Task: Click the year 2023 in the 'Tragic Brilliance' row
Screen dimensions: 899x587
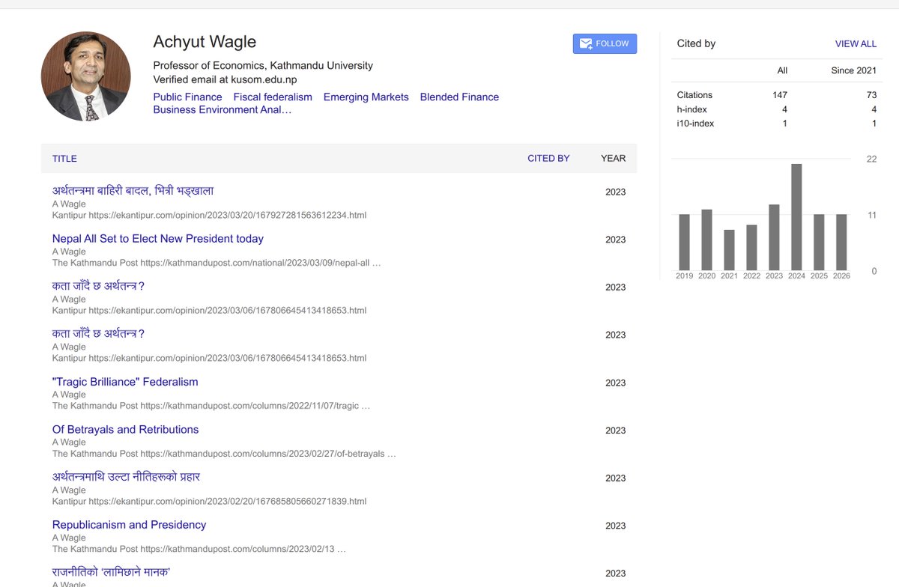Action: pos(615,383)
